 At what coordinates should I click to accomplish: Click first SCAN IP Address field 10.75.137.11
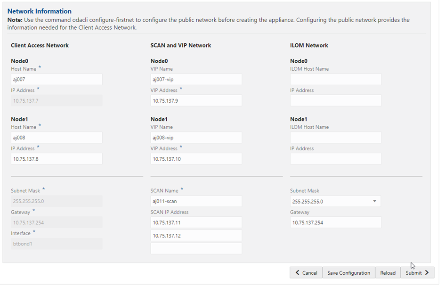pos(196,222)
